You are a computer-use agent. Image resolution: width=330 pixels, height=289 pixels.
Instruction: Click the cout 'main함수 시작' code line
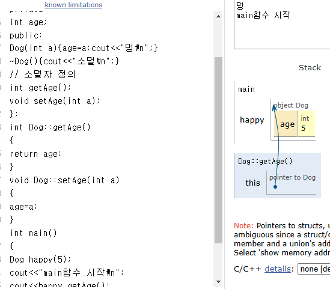coord(67,273)
